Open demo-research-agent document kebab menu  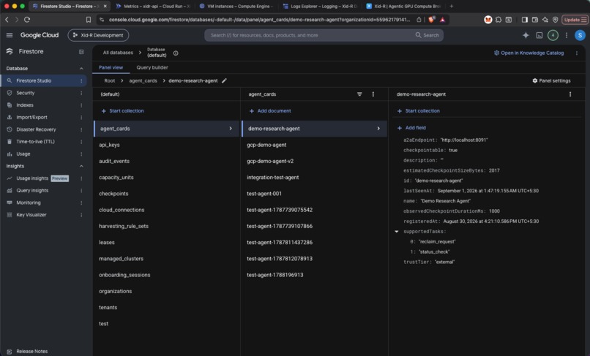click(570, 94)
